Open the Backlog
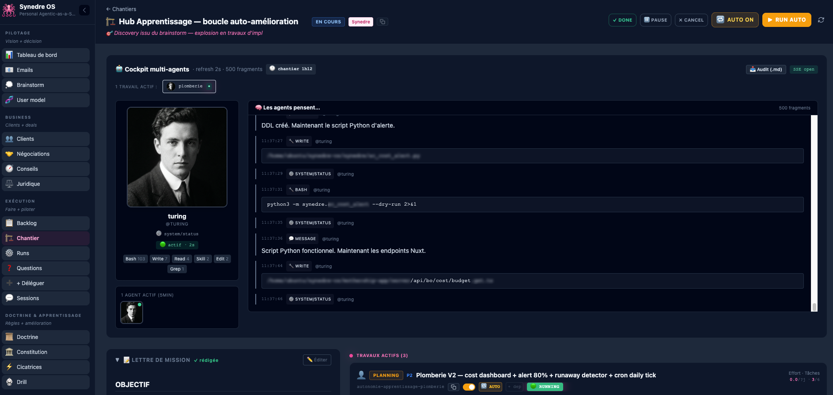Screen dimensions: 833x395 coord(46,223)
